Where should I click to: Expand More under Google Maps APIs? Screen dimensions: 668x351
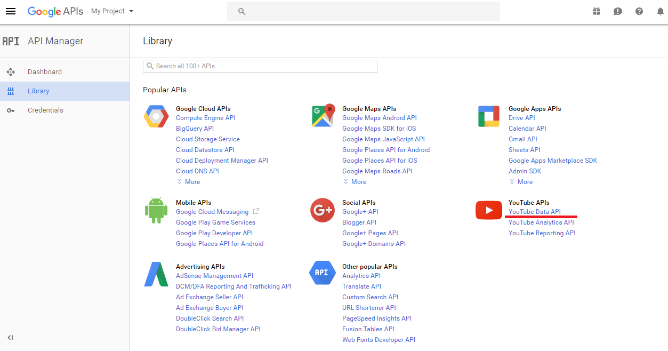point(355,182)
